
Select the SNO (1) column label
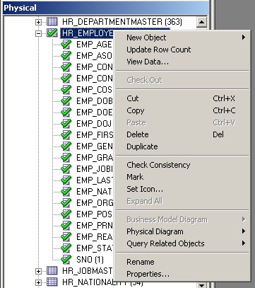point(90,260)
